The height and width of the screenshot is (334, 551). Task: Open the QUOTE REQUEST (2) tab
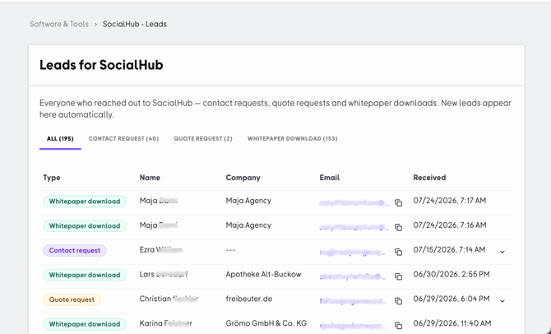point(203,138)
